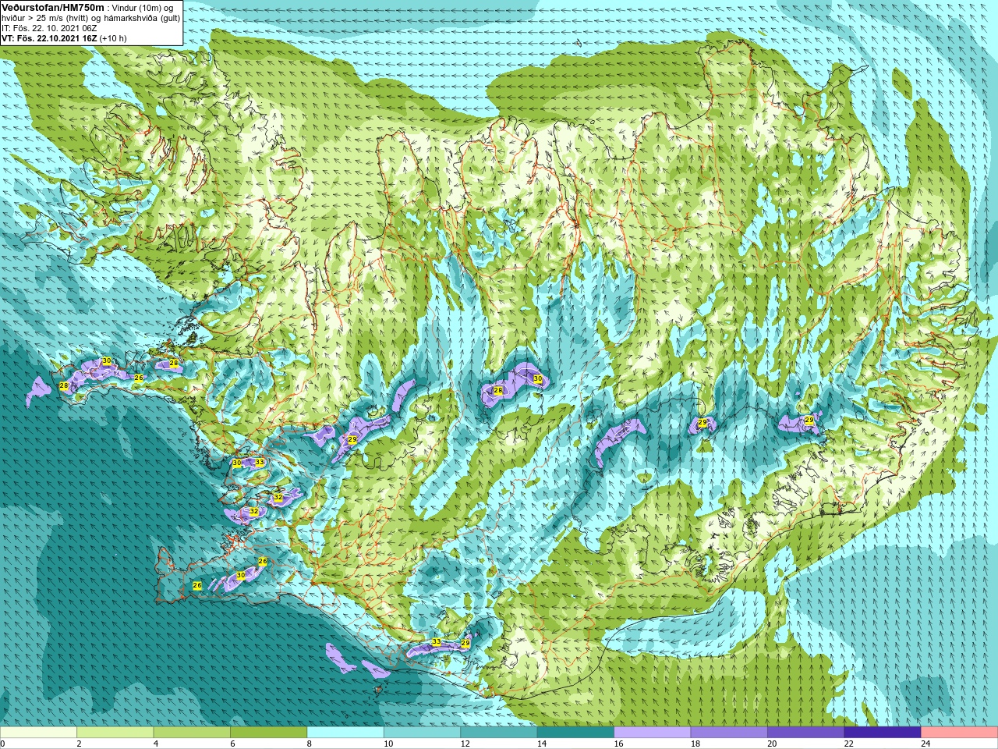Click the yellow gust label 30 beside the 33

point(237,463)
